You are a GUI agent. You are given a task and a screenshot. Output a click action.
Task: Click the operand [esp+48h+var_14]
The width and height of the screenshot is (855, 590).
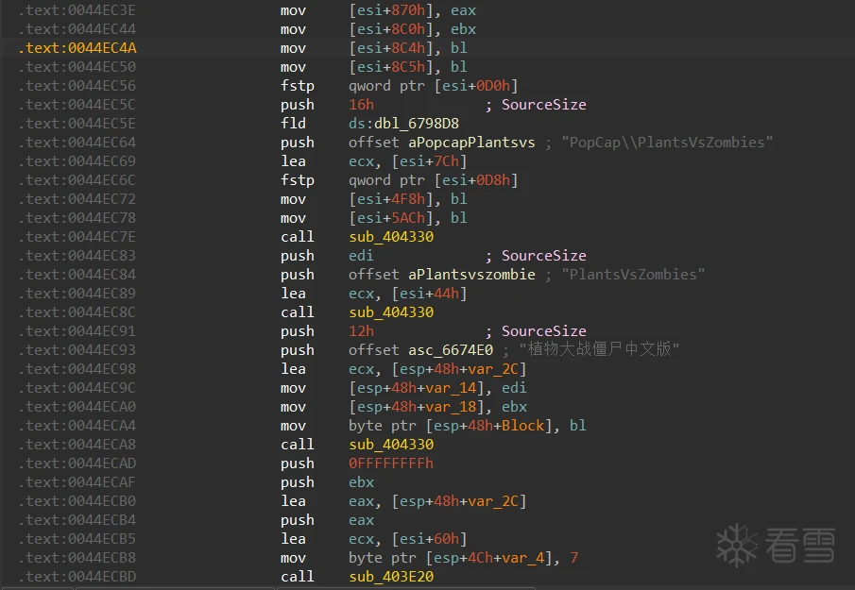click(417, 388)
